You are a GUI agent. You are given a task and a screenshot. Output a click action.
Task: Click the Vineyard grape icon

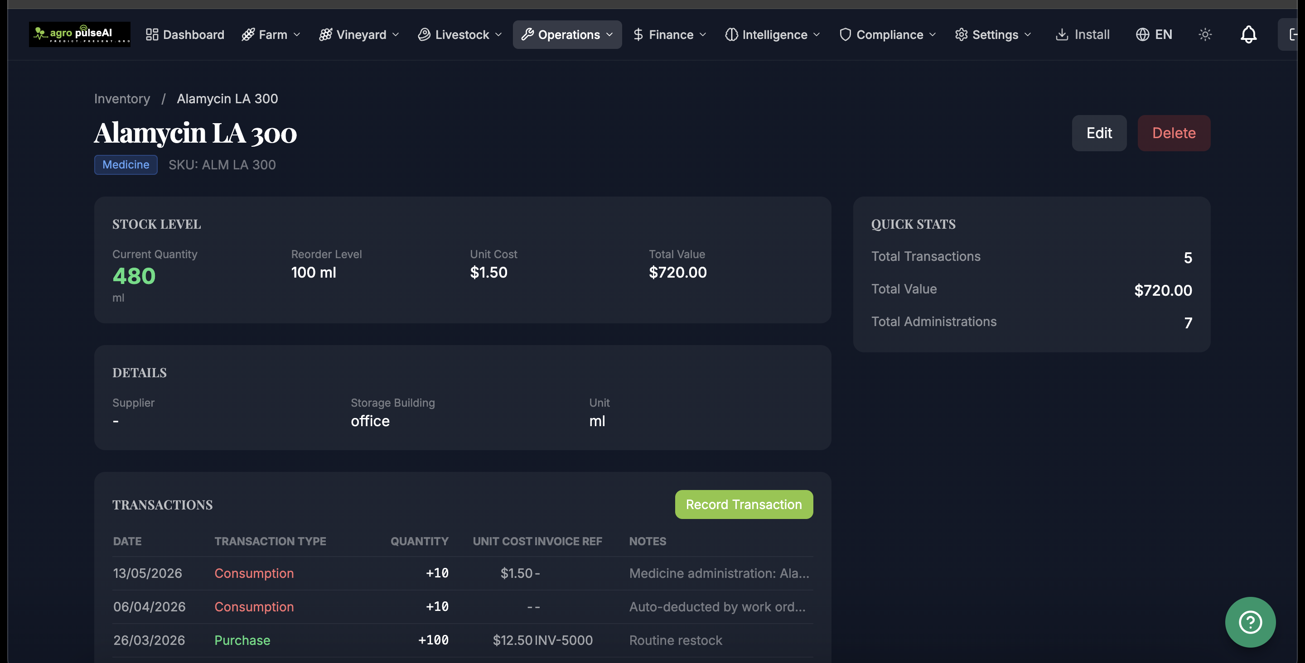pos(326,34)
